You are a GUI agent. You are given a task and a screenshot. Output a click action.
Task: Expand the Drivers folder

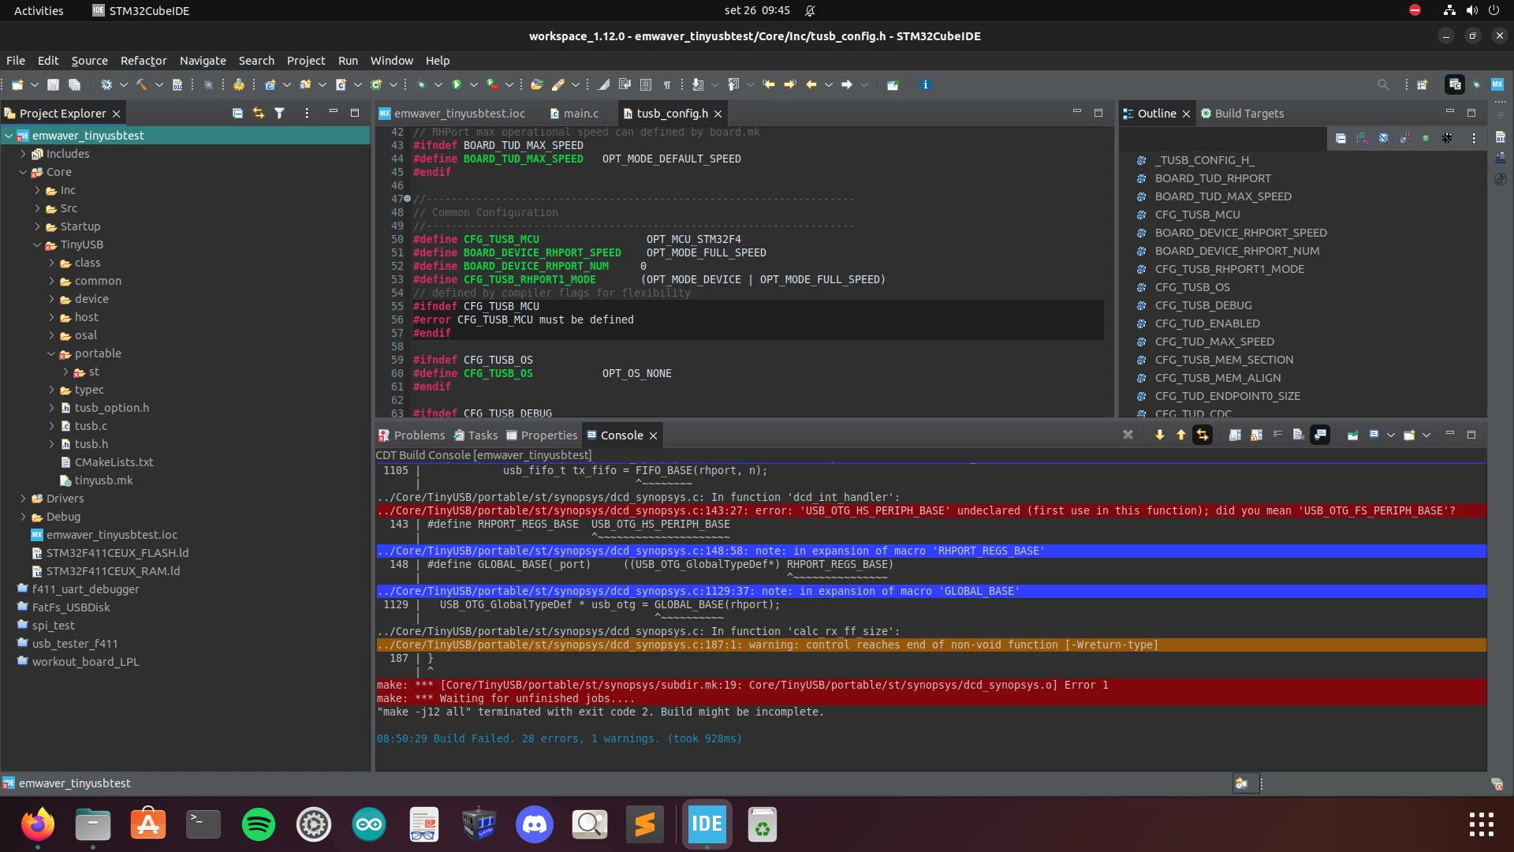click(24, 499)
